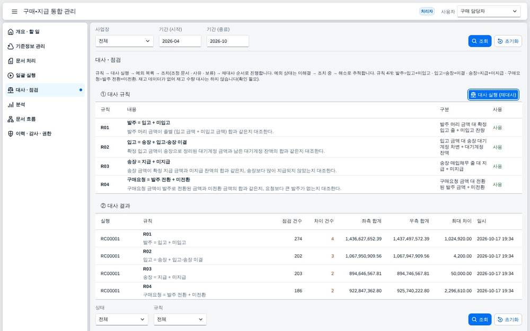The width and height of the screenshot is (530, 331).
Task: Click the 기간 (시작) 2026-04 field
Action: 180,41
